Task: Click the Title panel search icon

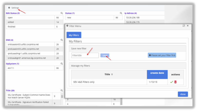Action: click(x=62, y=90)
